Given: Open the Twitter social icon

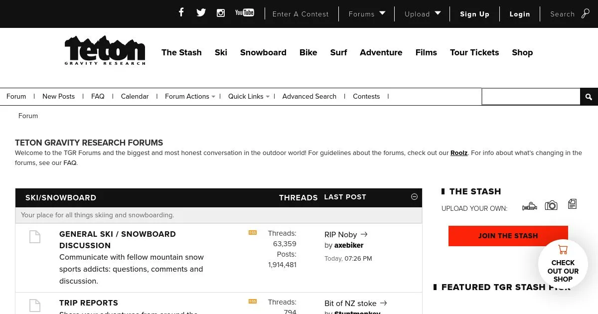Looking at the screenshot, I should [x=201, y=13].
